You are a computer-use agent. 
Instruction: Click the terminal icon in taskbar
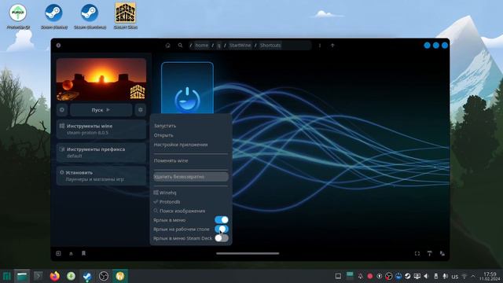[x=39, y=276]
